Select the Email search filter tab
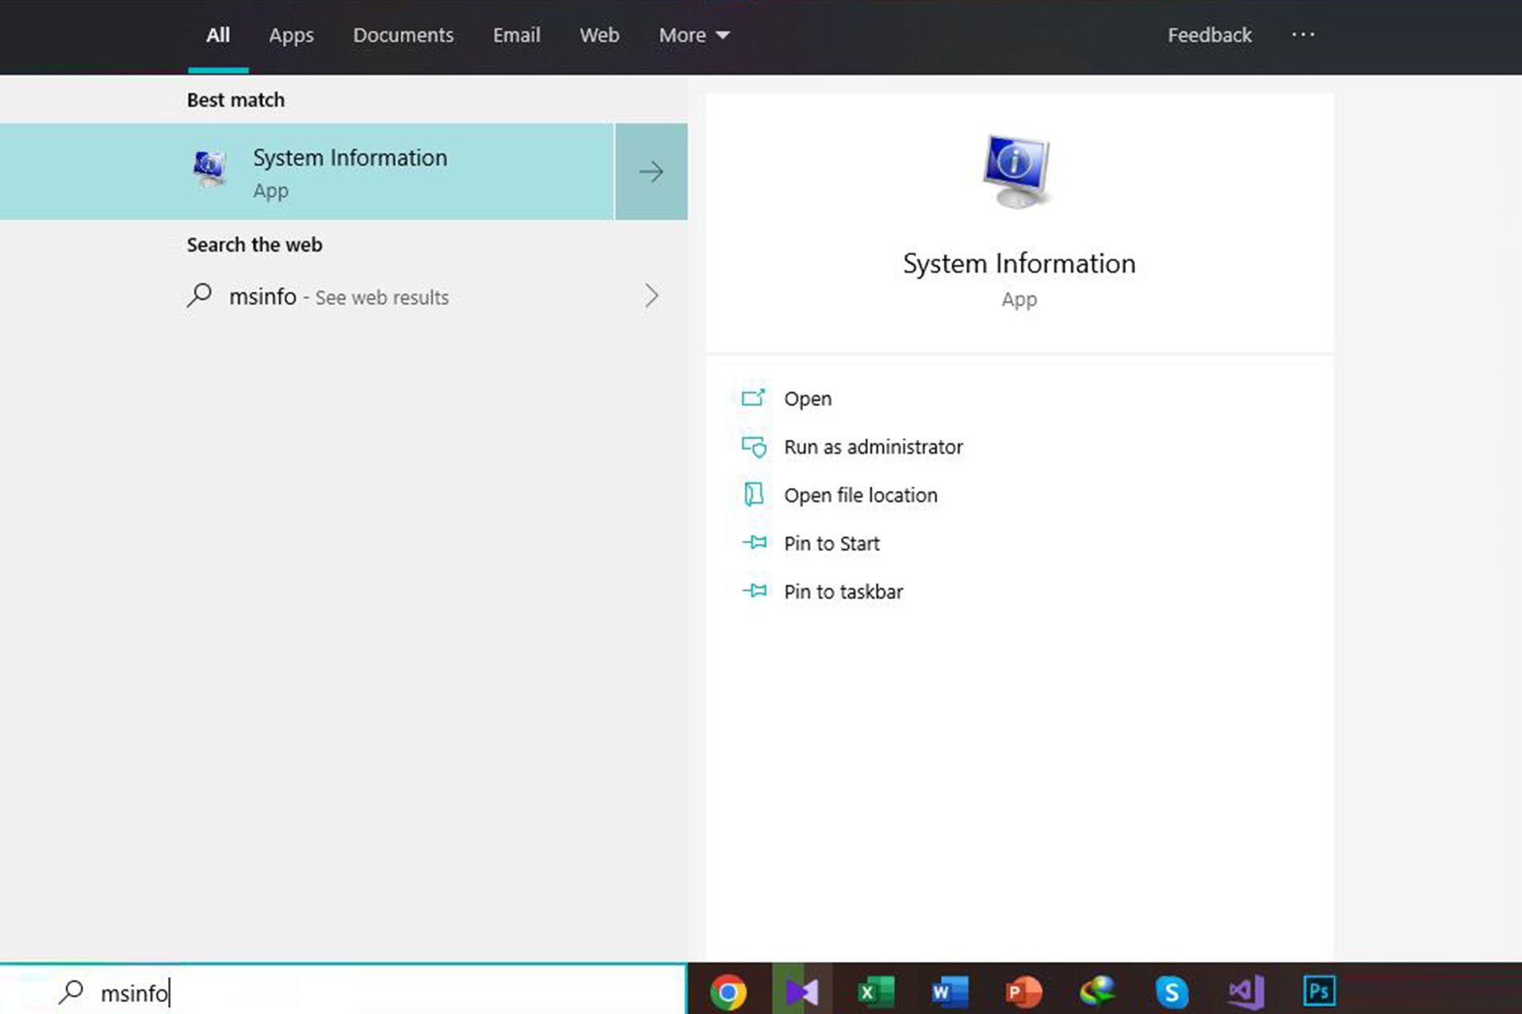The image size is (1522, 1014). [516, 34]
